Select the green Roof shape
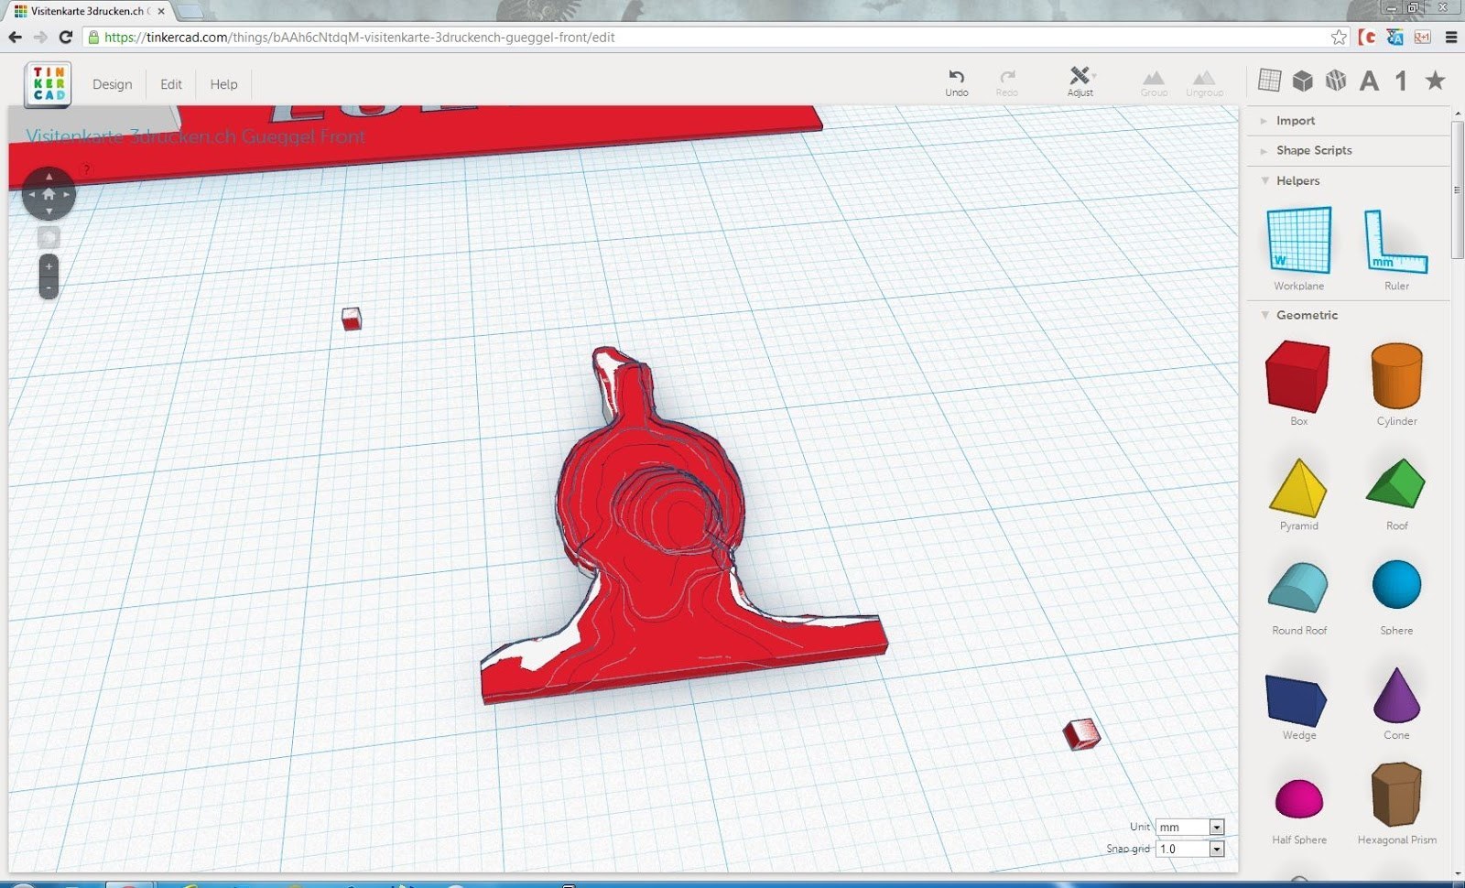Viewport: 1465px width, 888px height. [1396, 484]
